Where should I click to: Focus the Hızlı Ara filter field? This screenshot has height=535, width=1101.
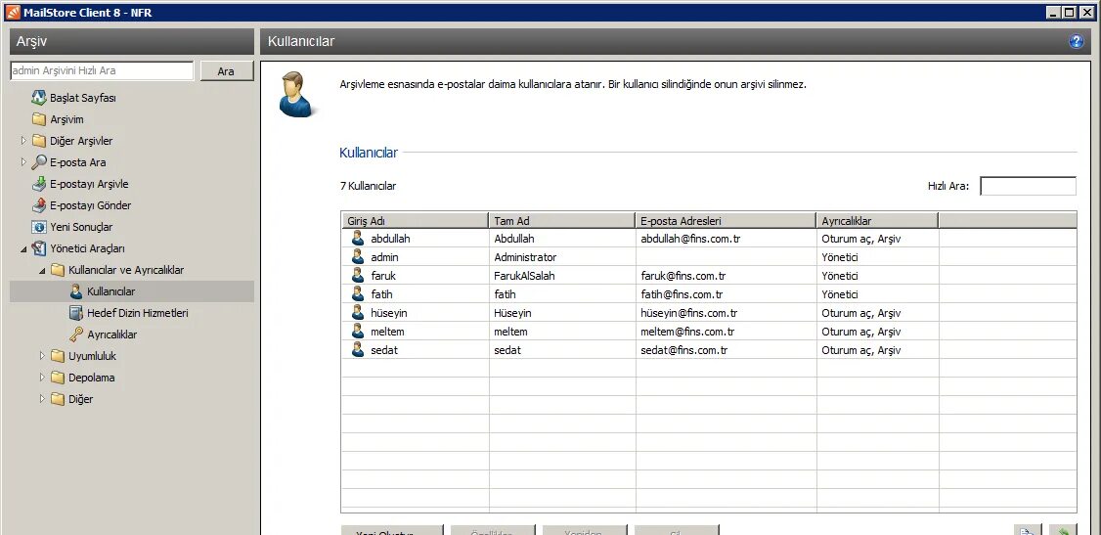tap(1028, 186)
